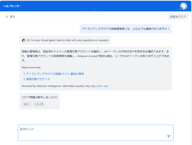Click the user avatar in the header
192x145 pixels.
pyautogui.click(x=183, y=6)
